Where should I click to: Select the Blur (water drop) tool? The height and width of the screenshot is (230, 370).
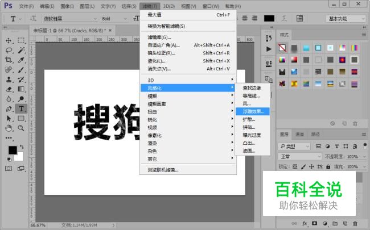click(9, 99)
